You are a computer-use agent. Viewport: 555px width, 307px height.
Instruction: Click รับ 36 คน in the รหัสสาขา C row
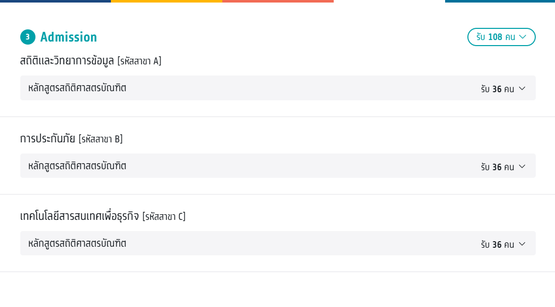click(497, 244)
